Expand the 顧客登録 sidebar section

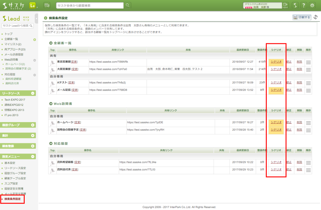[33, 146]
